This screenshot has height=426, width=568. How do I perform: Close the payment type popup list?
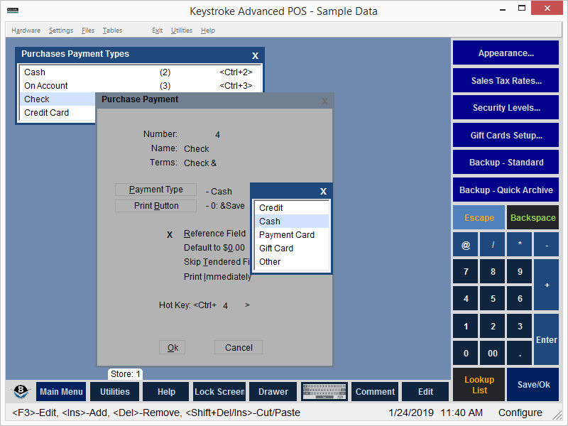coord(323,192)
